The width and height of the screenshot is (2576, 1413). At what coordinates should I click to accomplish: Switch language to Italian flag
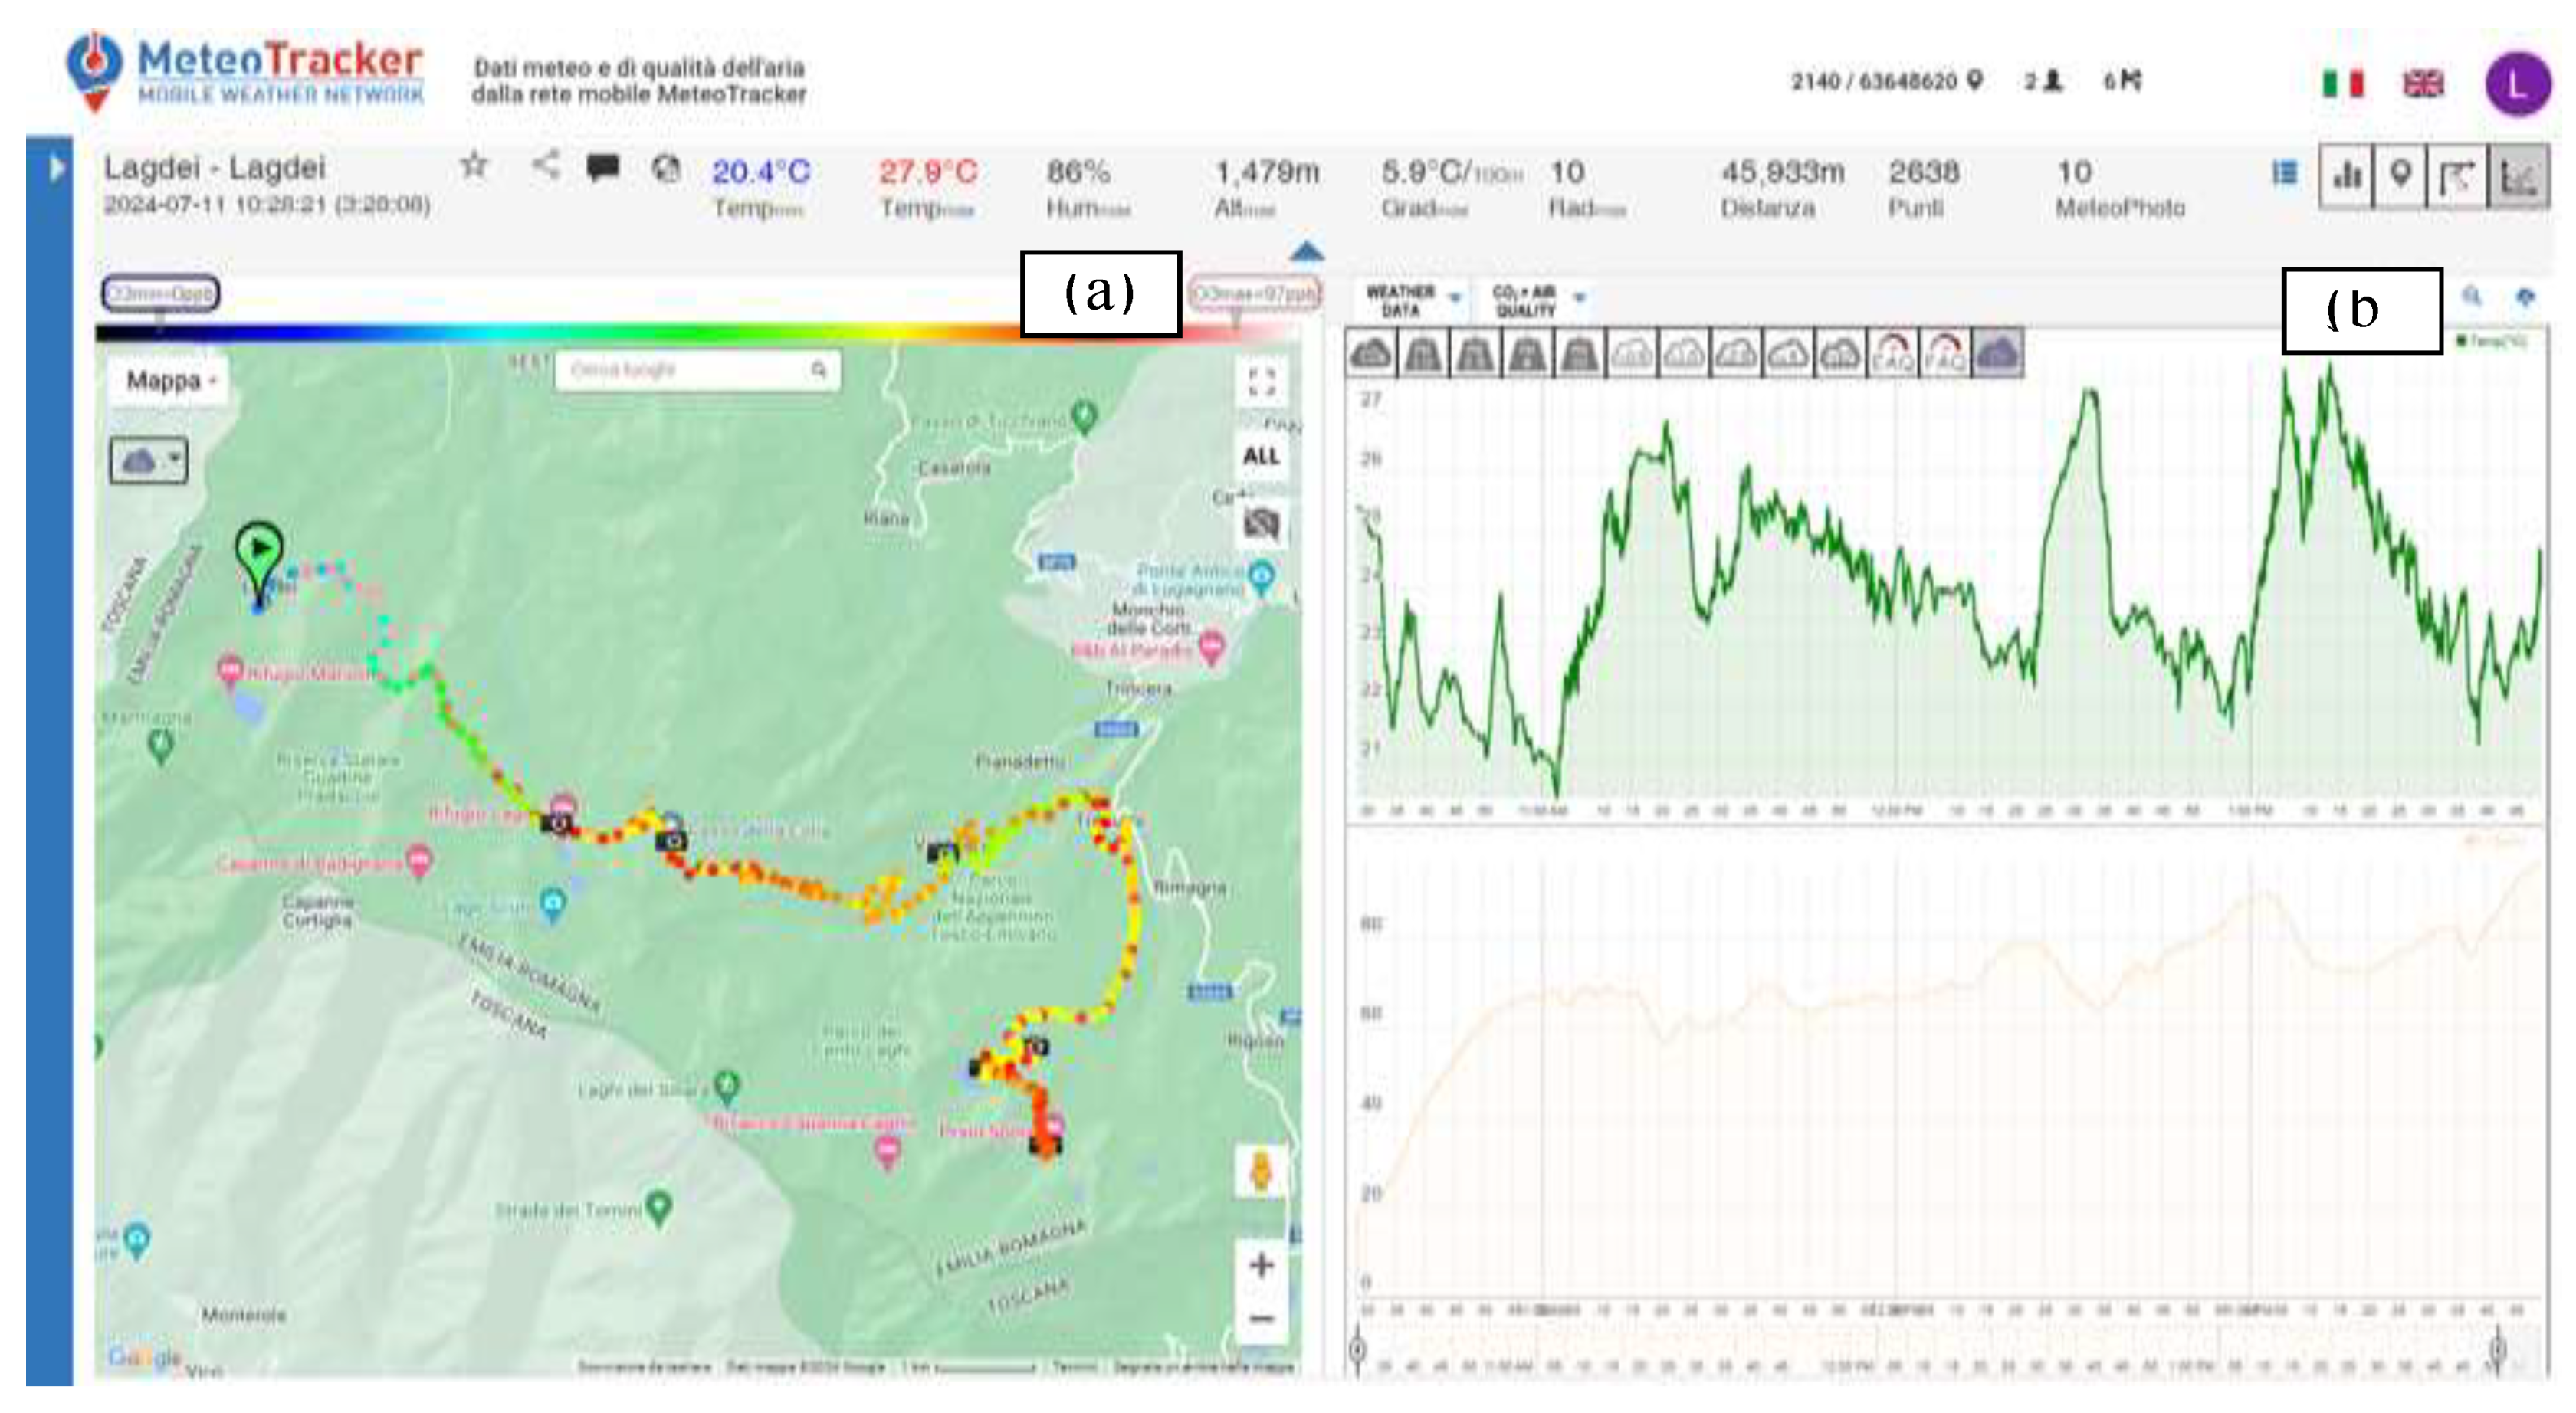pos(2343,83)
